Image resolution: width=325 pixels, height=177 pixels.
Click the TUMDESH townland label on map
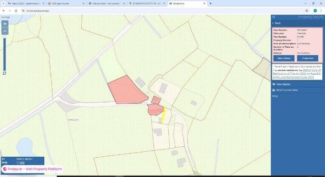[73, 120]
